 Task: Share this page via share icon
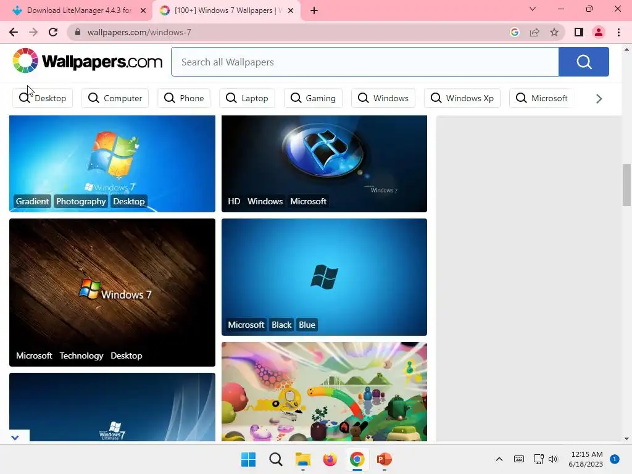coord(534,32)
